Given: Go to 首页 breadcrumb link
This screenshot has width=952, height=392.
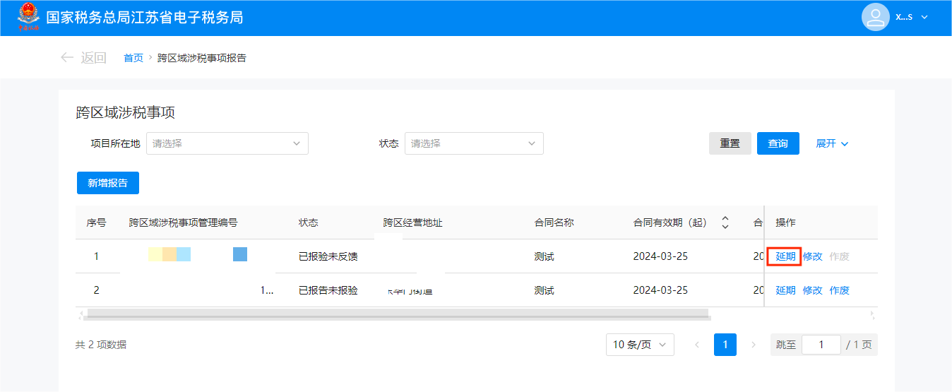Looking at the screenshot, I should [x=133, y=58].
